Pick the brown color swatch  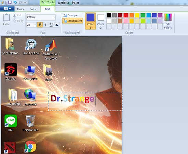click(120, 21)
